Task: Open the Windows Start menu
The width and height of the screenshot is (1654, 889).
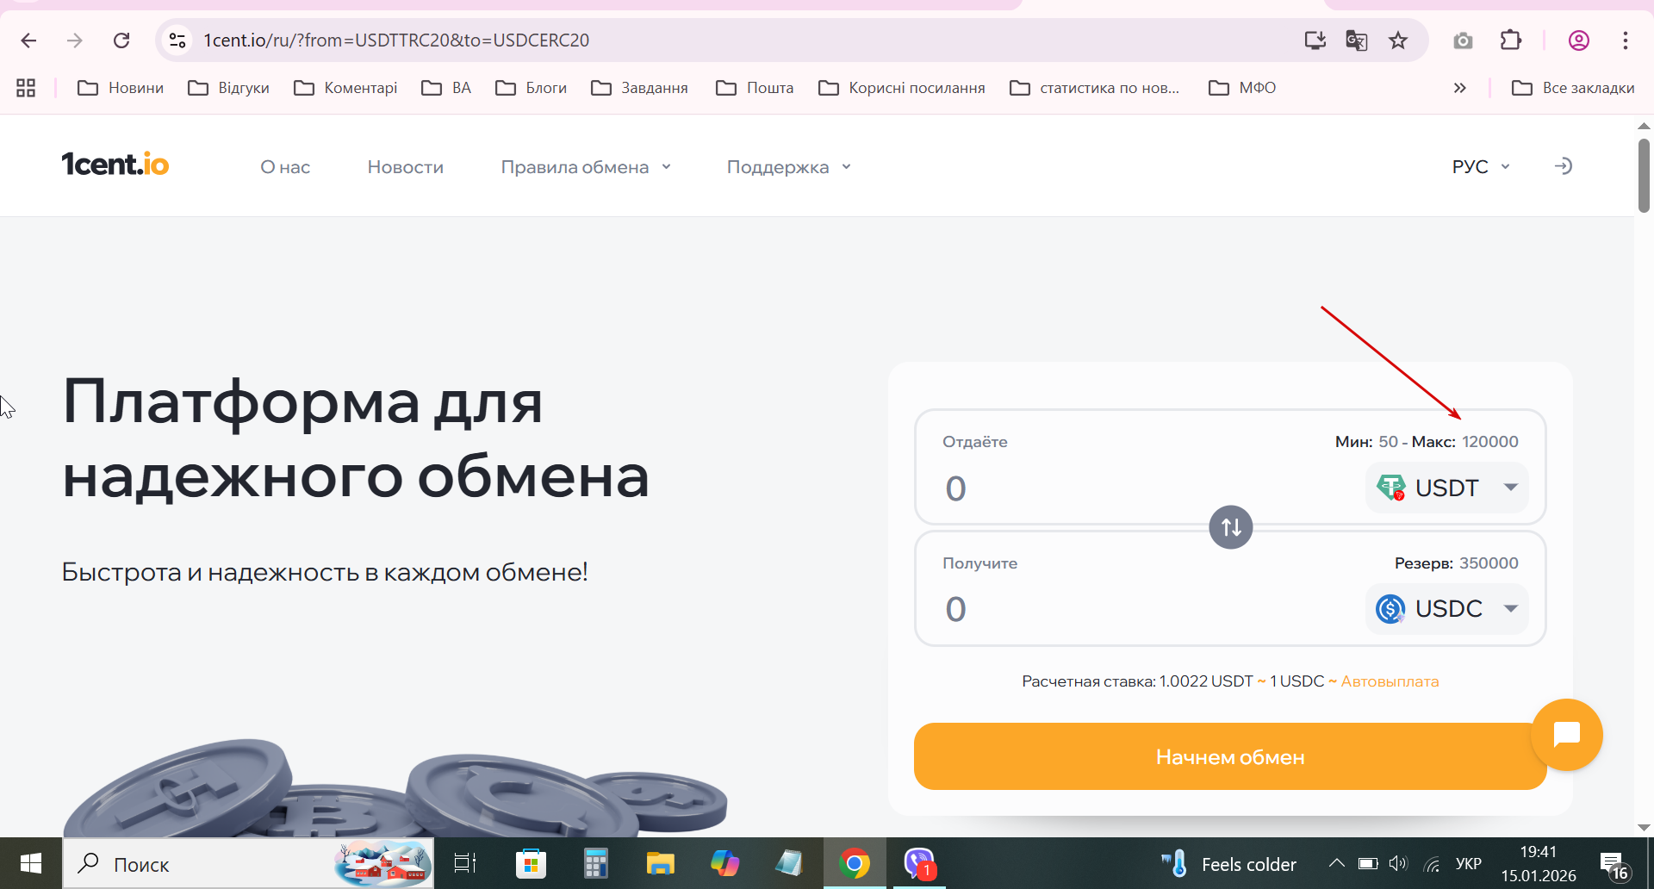Action: point(31,863)
